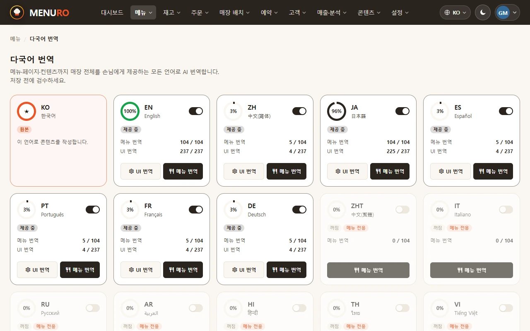The image size is (530, 331).
Task: Click 메뉴 번역 button on the IT card
Action: pos(472,270)
